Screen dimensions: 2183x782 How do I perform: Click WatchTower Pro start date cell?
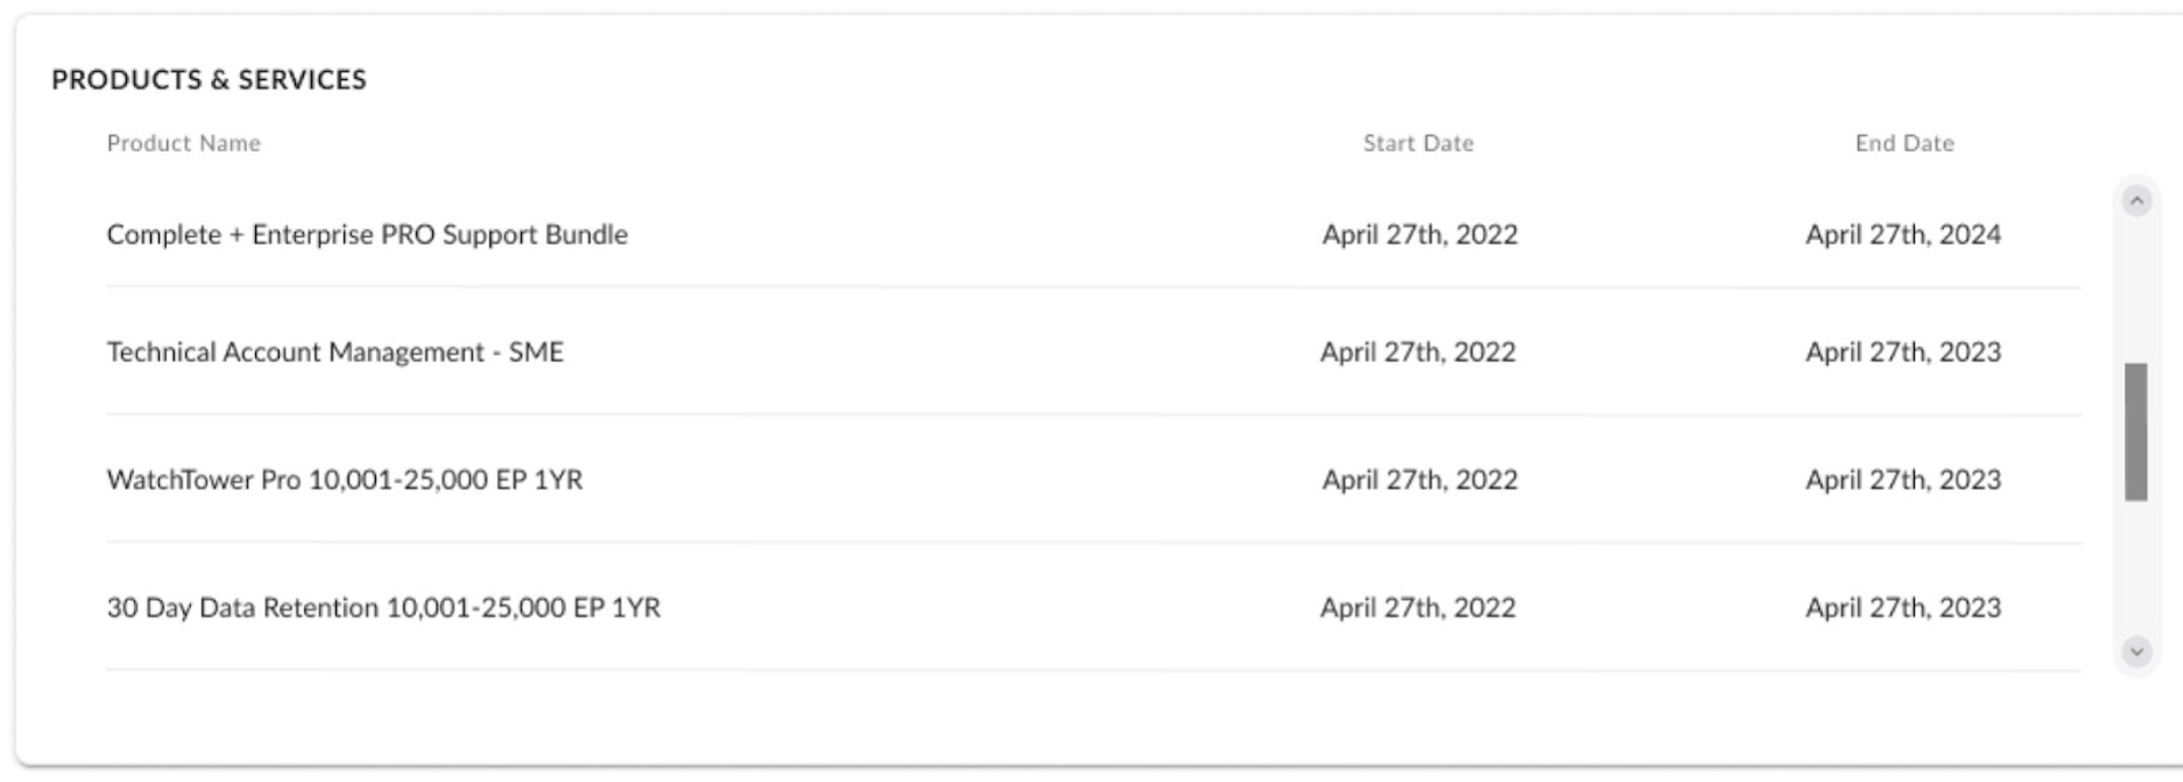[1420, 479]
